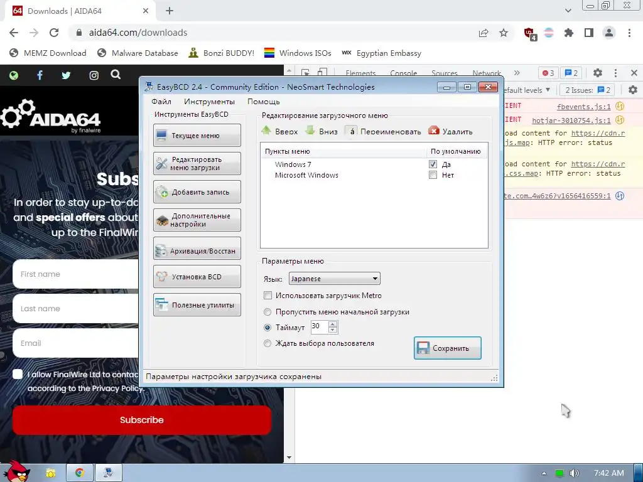Open the Установка BCD section
The image size is (643, 482).
pos(197,277)
